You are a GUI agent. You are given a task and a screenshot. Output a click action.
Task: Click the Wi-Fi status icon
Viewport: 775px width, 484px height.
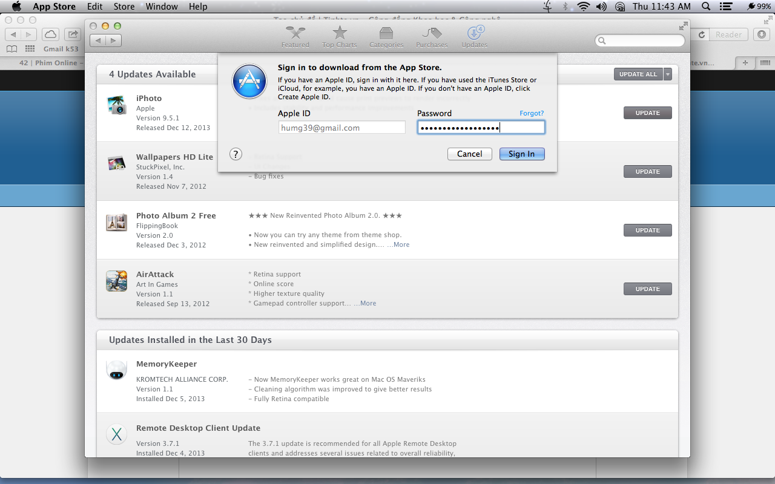pos(584,7)
